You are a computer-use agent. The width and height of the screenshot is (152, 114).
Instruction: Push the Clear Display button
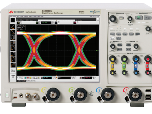pos(129,45)
